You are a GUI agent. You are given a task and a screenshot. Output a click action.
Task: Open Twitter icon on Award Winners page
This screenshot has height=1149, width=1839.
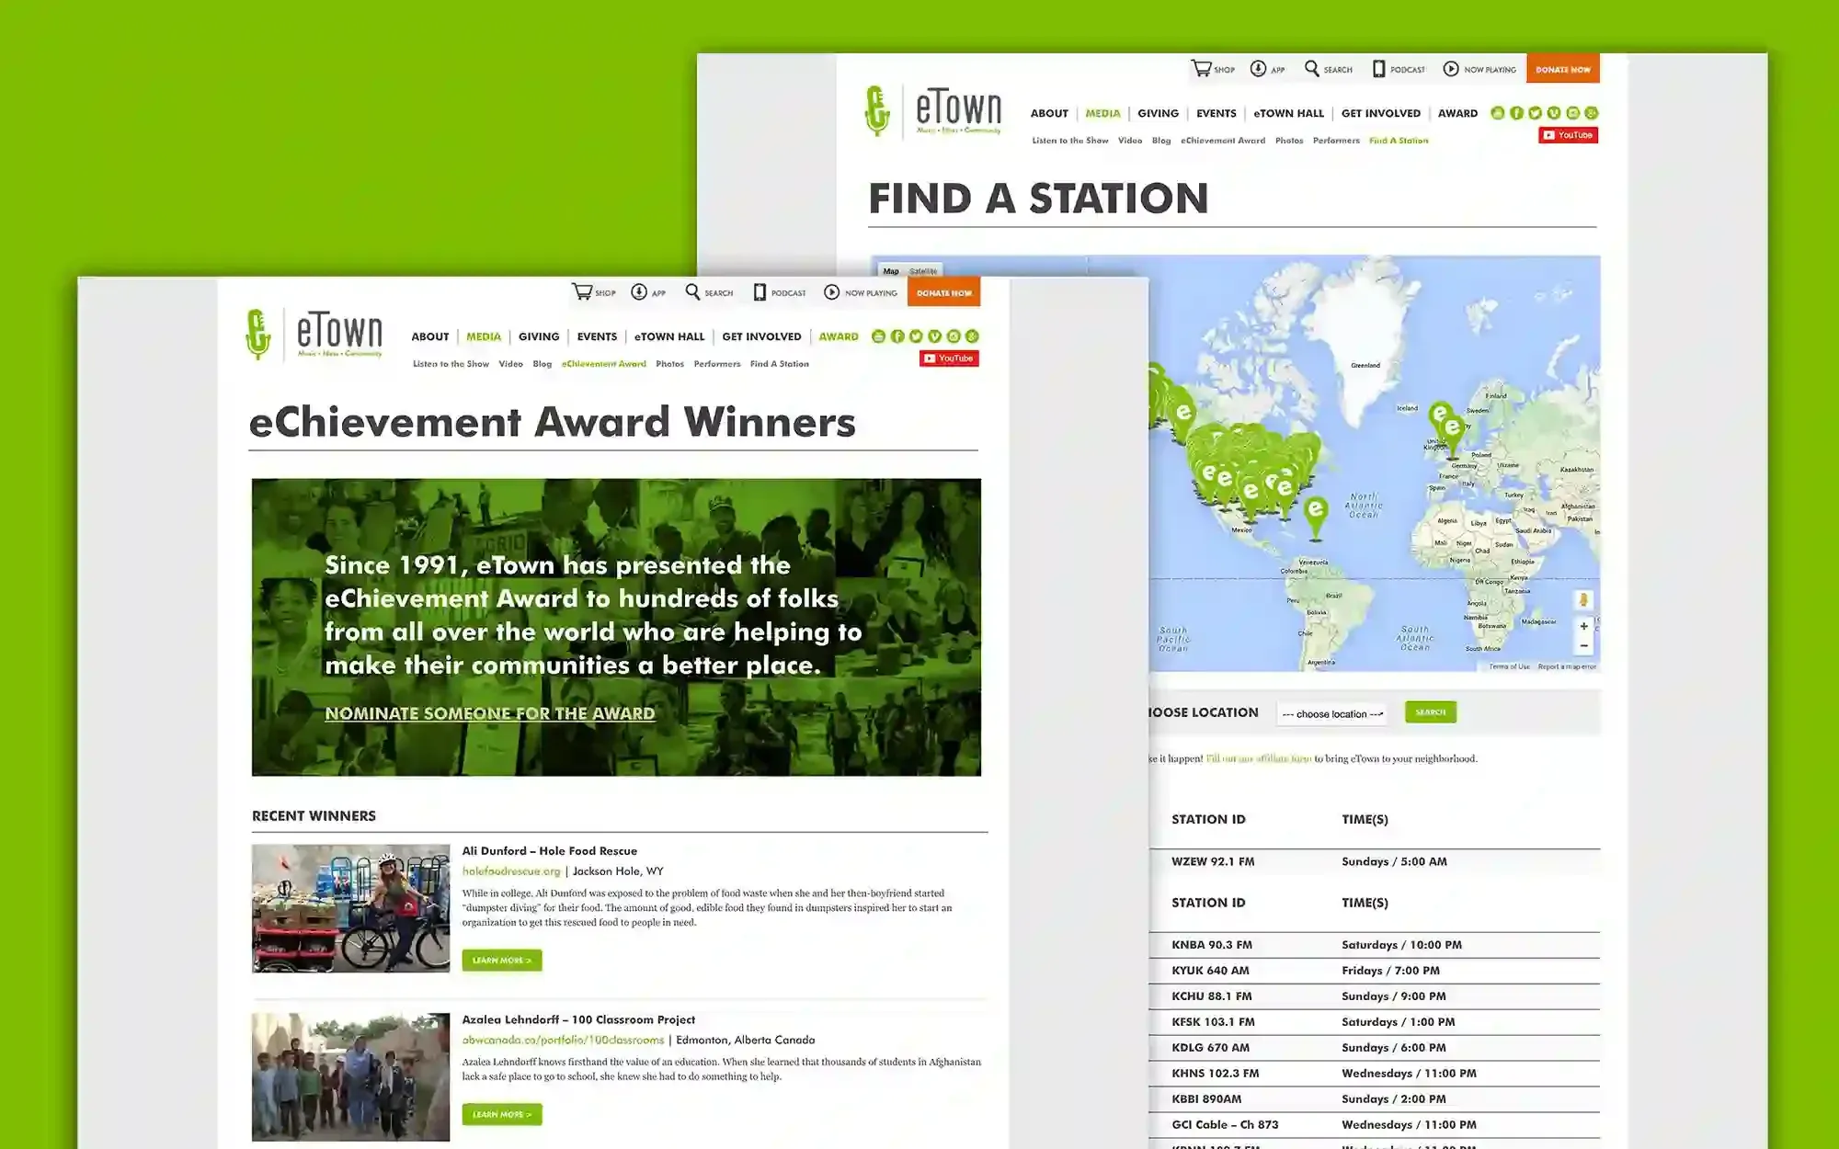(916, 336)
